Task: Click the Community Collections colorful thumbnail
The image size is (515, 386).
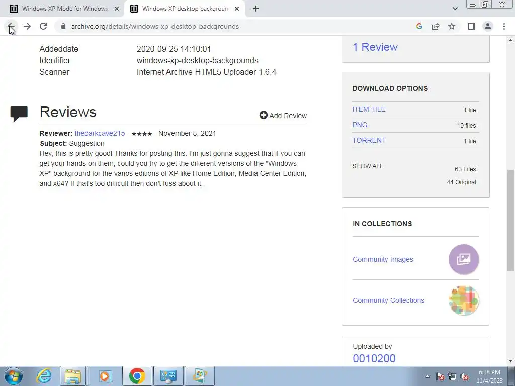Action: [x=463, y=301]
